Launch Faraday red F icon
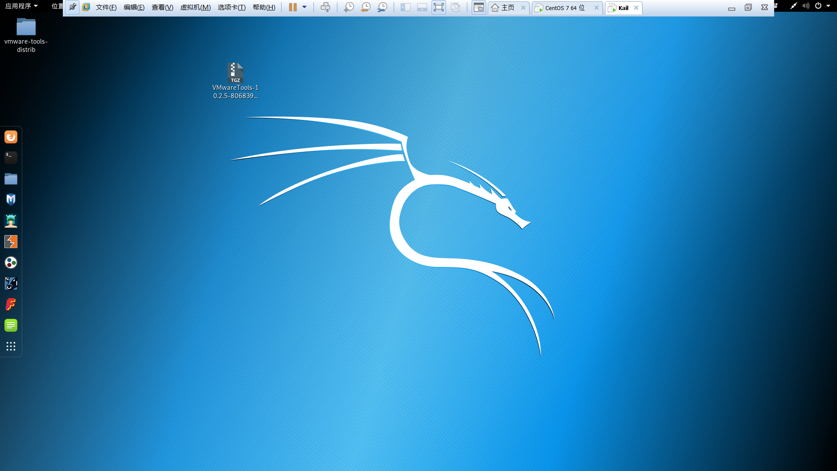This screenshot has height=471, width=837. pyautogui.click(x=11, y=304)
